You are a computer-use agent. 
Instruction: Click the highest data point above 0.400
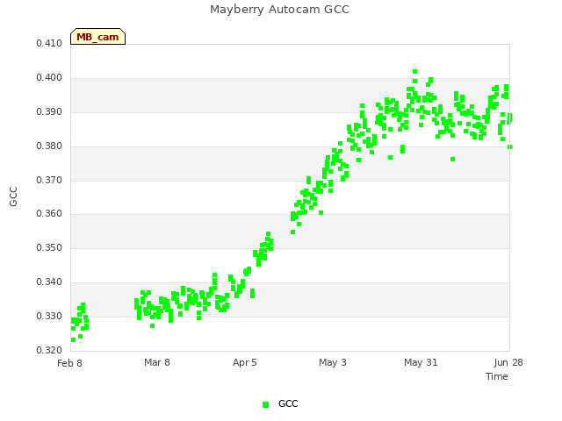pyautogui.click(x=415, y=72)
